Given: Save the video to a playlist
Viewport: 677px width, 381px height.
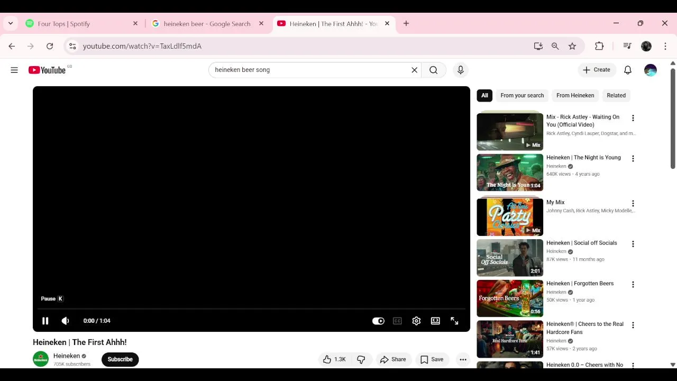Looking at the screenshot, I should click(x=432, y=359).
